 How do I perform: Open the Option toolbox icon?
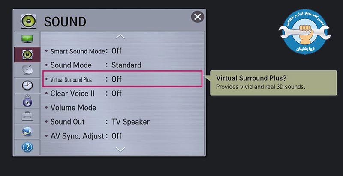[x=27, y=116]
